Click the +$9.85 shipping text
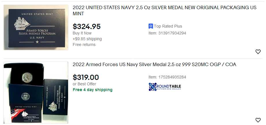Viewport: 266px width, 125px height. coord(87,39)
